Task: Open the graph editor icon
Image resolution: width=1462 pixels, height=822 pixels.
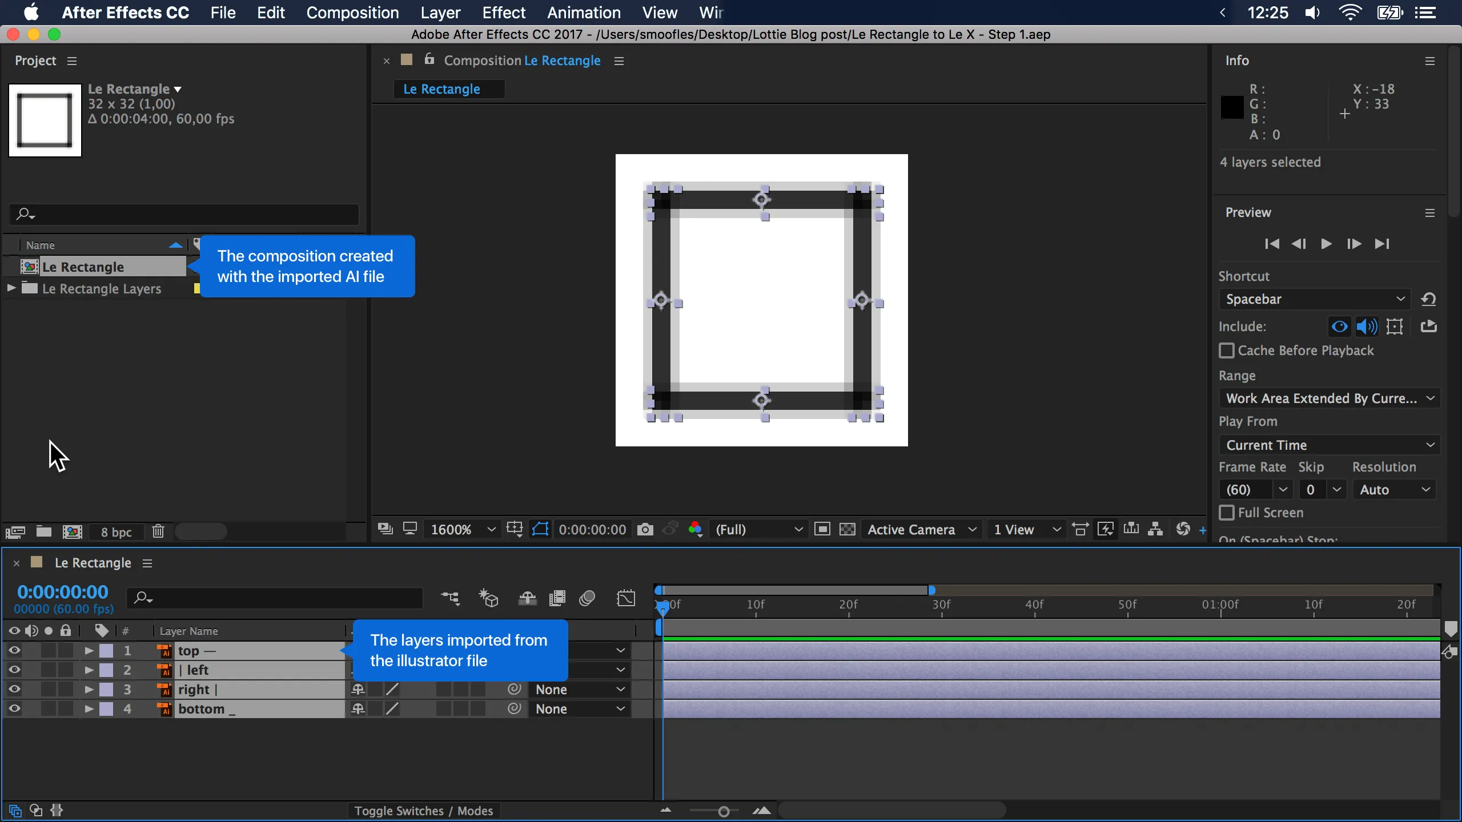Action: [x=626, y=598]
